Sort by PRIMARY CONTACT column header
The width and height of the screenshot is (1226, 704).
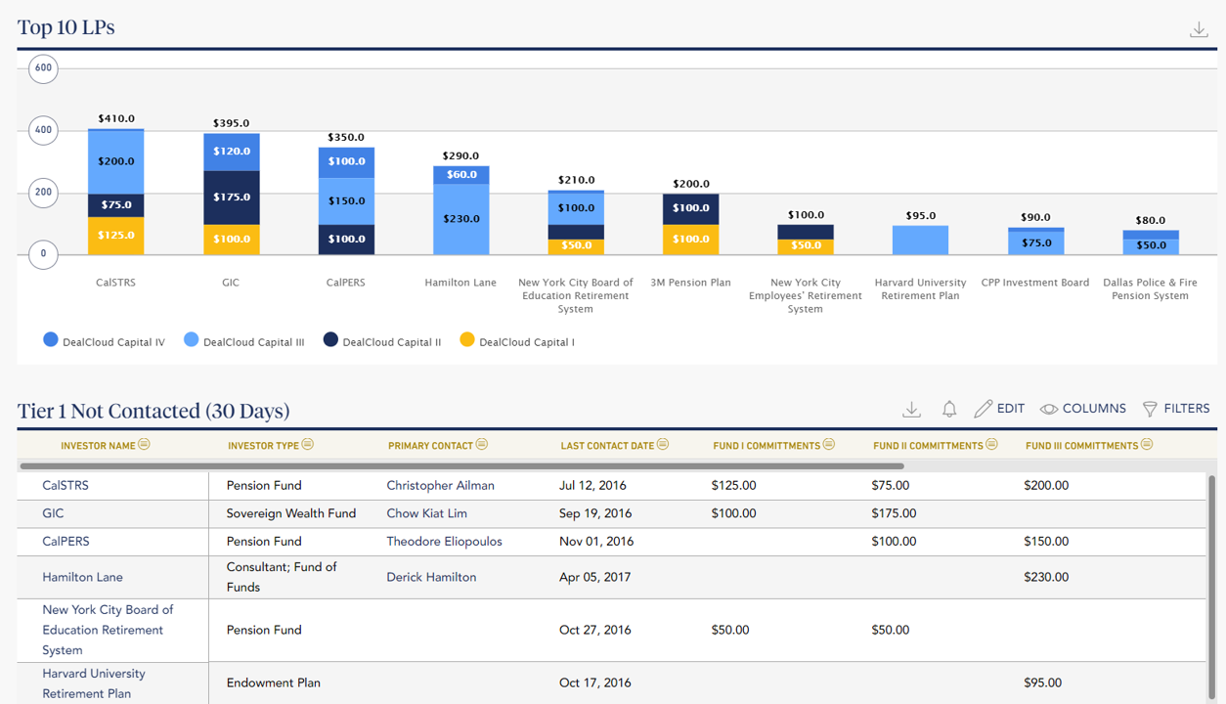[x=430, y=446]
